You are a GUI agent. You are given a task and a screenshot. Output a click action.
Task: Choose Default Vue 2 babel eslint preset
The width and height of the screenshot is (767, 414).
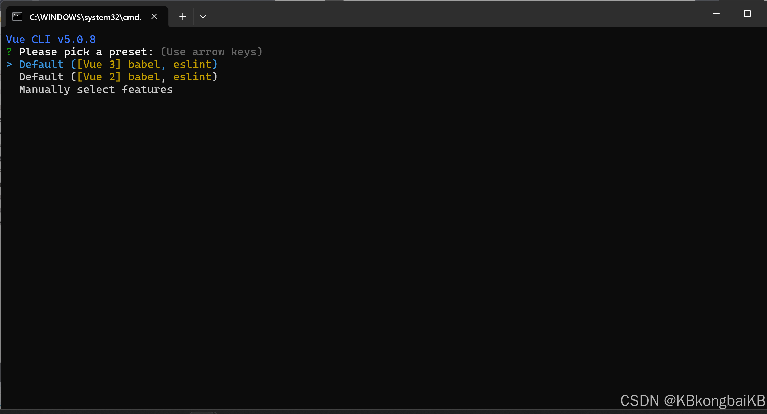(x=118, y=77)
